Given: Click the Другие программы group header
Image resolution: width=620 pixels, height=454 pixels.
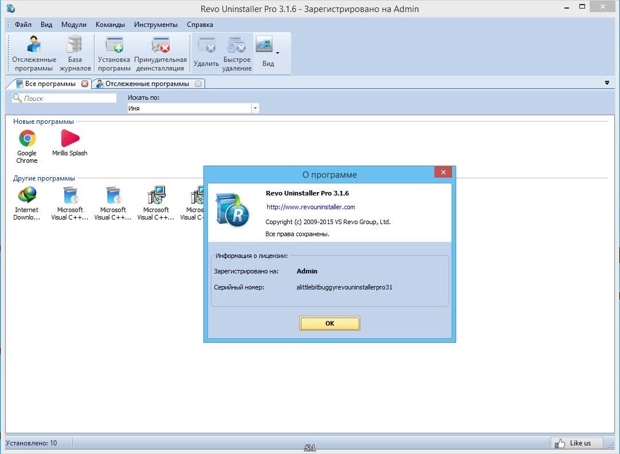Looking at the screenshot, I should (x=44, y=178).
